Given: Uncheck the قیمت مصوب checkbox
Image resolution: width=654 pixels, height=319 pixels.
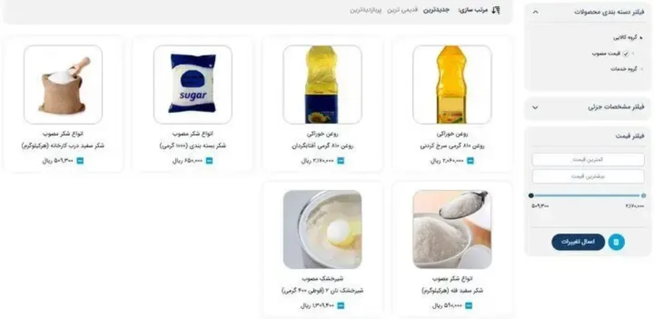Looking at the screenshot, I should point(626,53).
